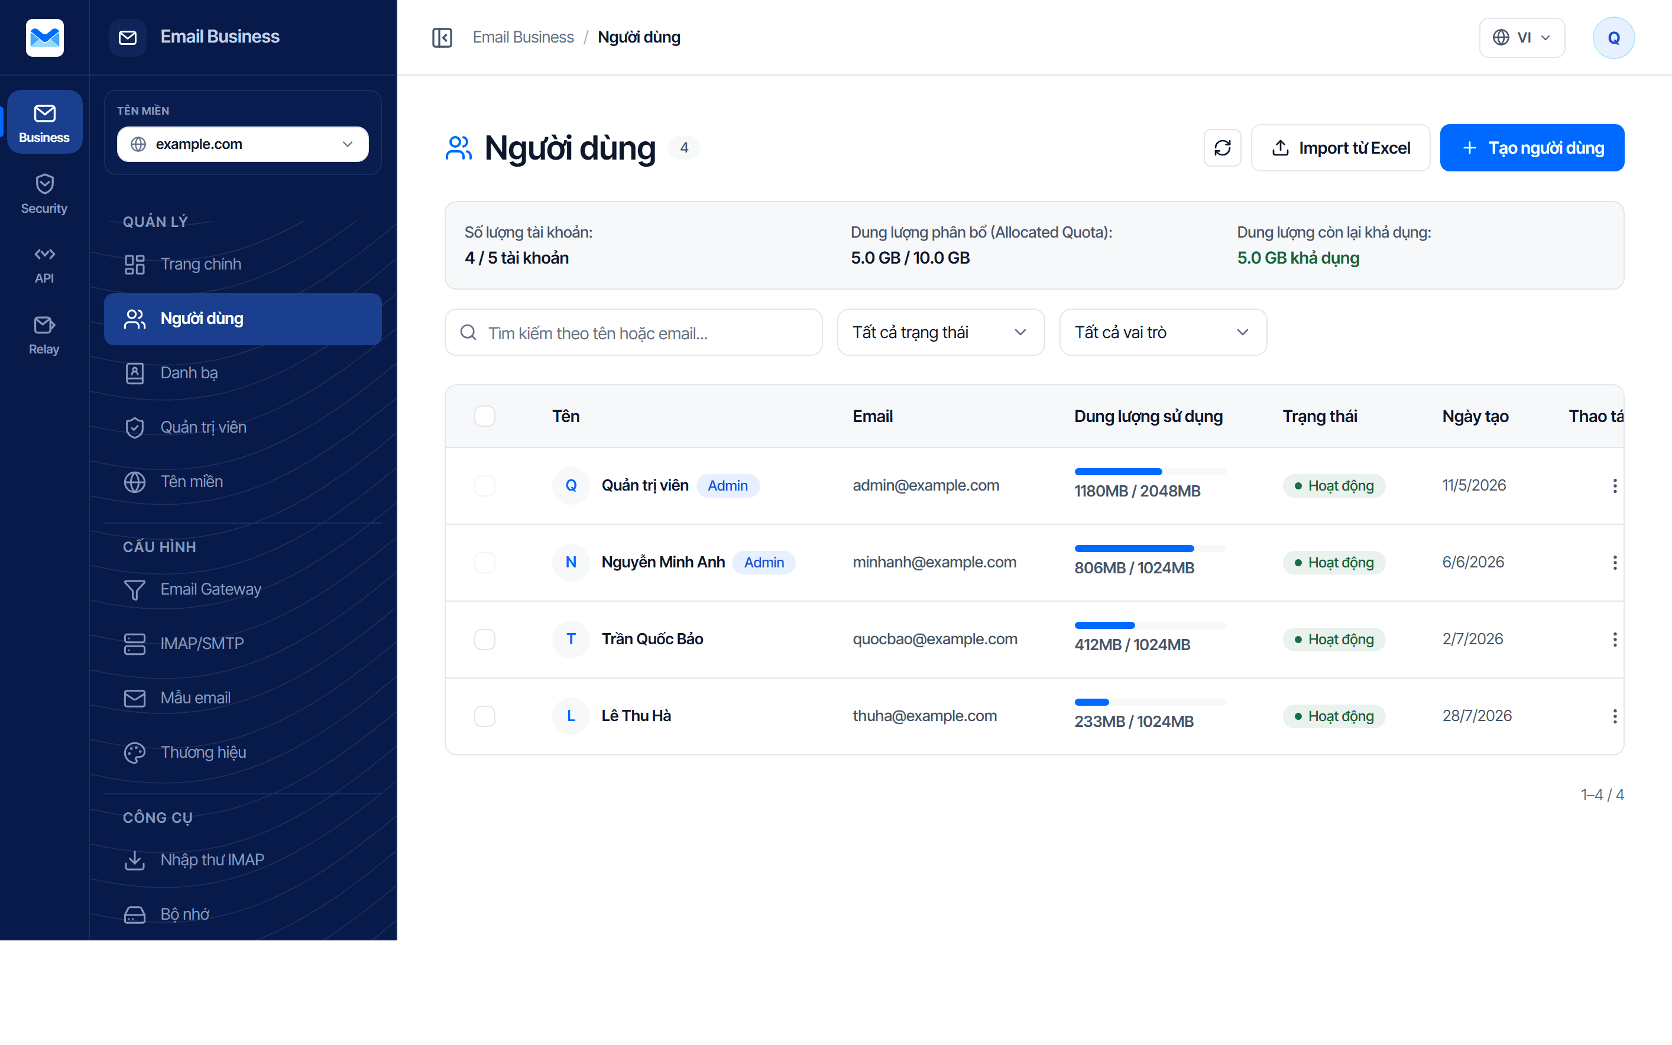Click the Trạng thái column header
Viewport: 1672px width, 1045px height.
tap(1320, 416)
